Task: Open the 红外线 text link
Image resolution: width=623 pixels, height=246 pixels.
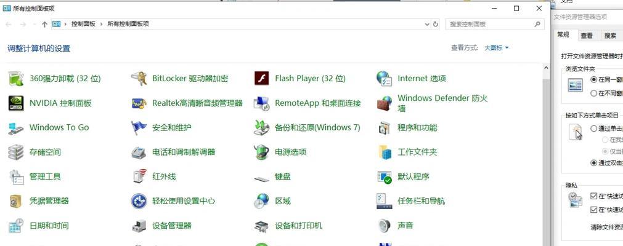Action: coord(164,177)
